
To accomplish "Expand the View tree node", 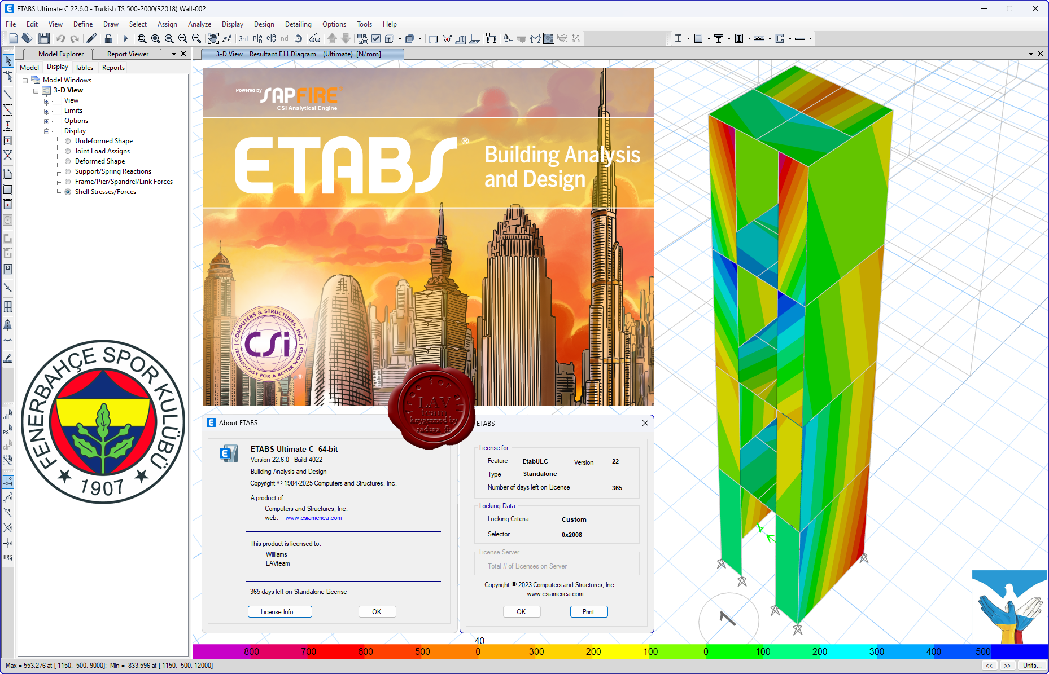I will click(47, 101).
